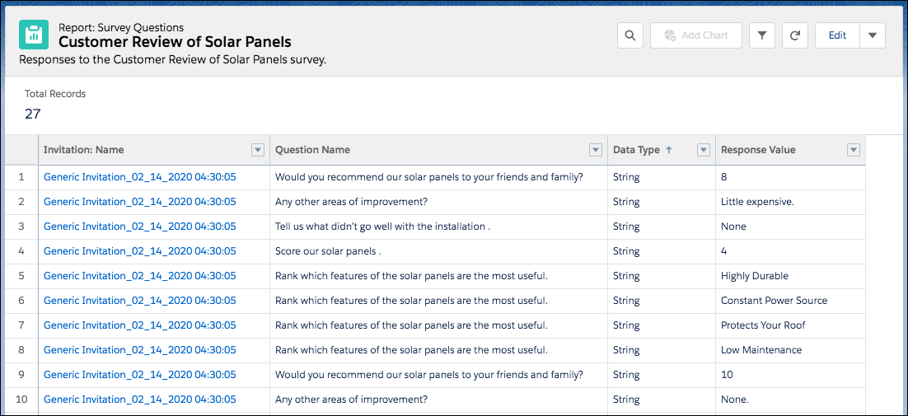The width and height of the screenshot is (908, 416).
Task: Open the Generic Invitation link in row 1
Action: 139,177
